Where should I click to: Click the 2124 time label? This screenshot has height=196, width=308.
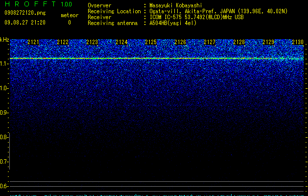click(121, 42)
